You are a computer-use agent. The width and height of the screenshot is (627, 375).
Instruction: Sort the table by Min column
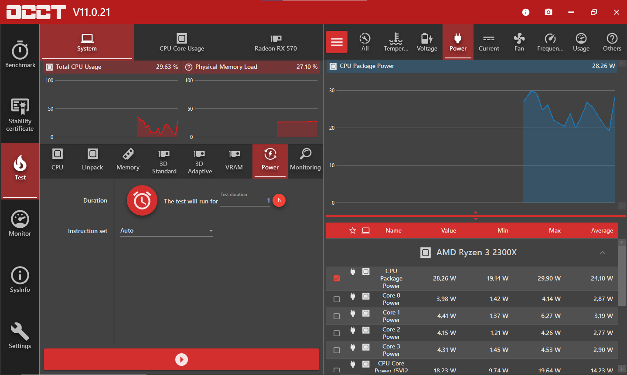[503, 231]
